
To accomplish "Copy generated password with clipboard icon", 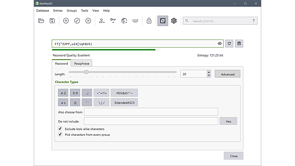I will [239, 44].
